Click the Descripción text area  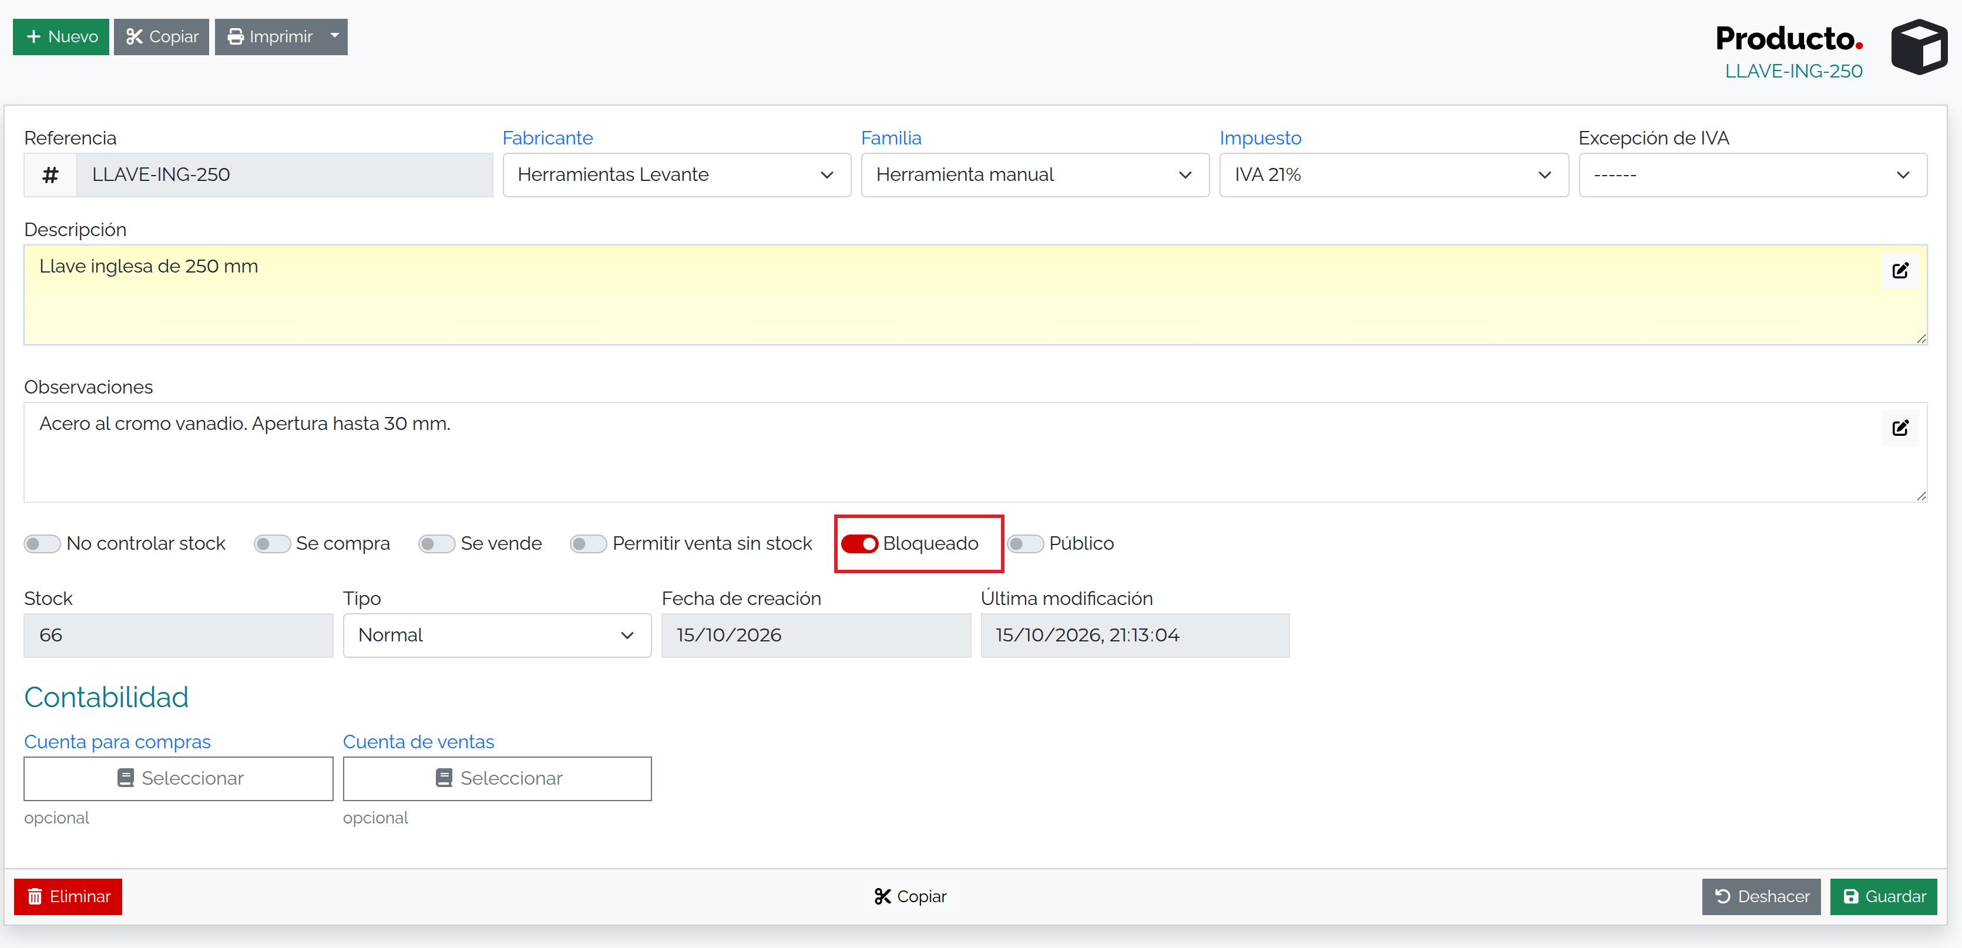click(975, 295)
